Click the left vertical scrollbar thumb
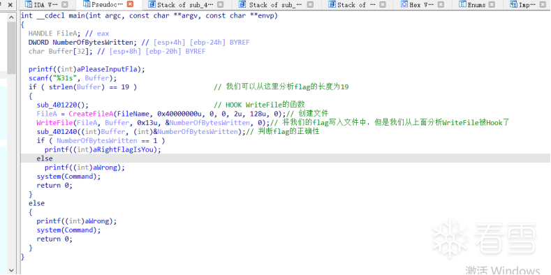Viewport: 551px width, 275px height. (11, 47)
